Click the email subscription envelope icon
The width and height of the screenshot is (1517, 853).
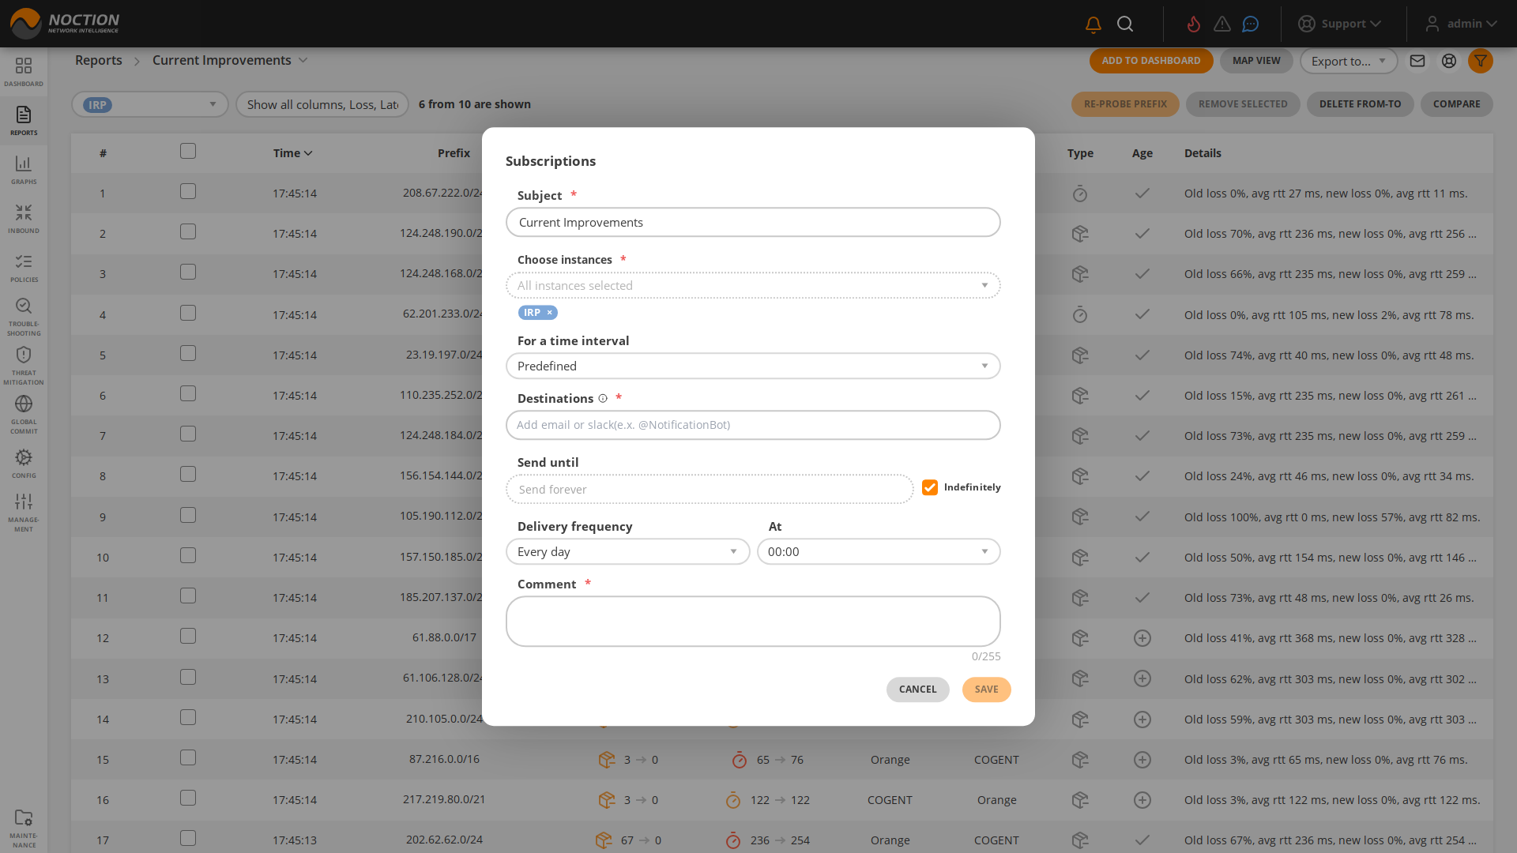(x=1417, y=61)
